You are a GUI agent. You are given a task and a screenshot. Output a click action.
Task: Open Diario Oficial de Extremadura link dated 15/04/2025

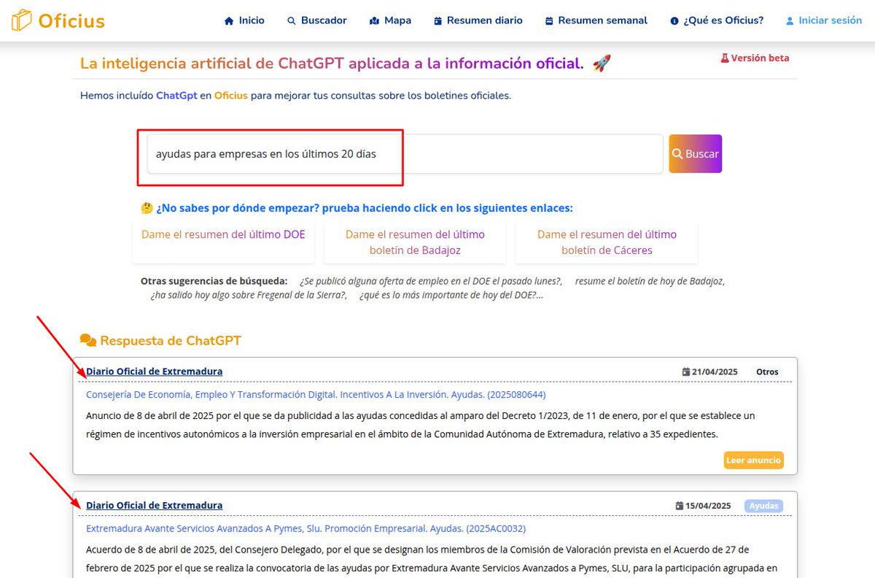click(x=155, y=505)
